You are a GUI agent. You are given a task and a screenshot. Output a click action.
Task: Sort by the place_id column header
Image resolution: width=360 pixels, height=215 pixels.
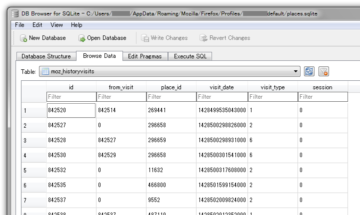coord(171,87)
